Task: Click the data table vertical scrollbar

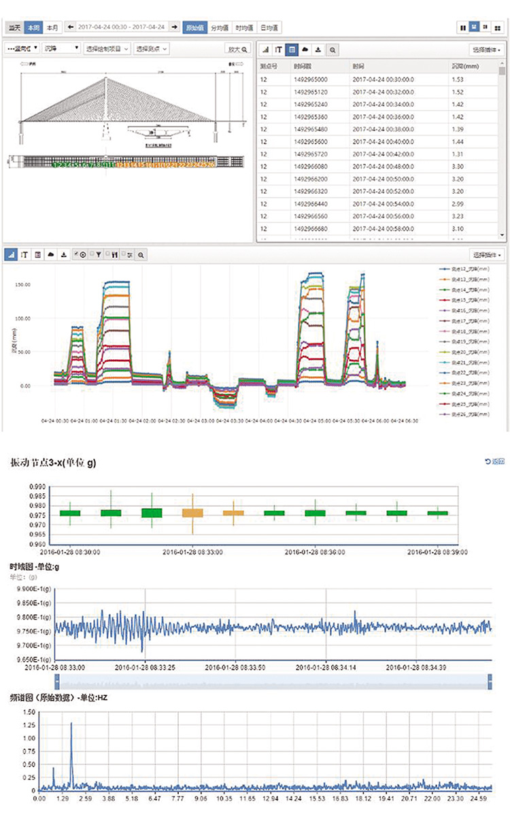Action: pyautogui.click(x=503, y=150)
